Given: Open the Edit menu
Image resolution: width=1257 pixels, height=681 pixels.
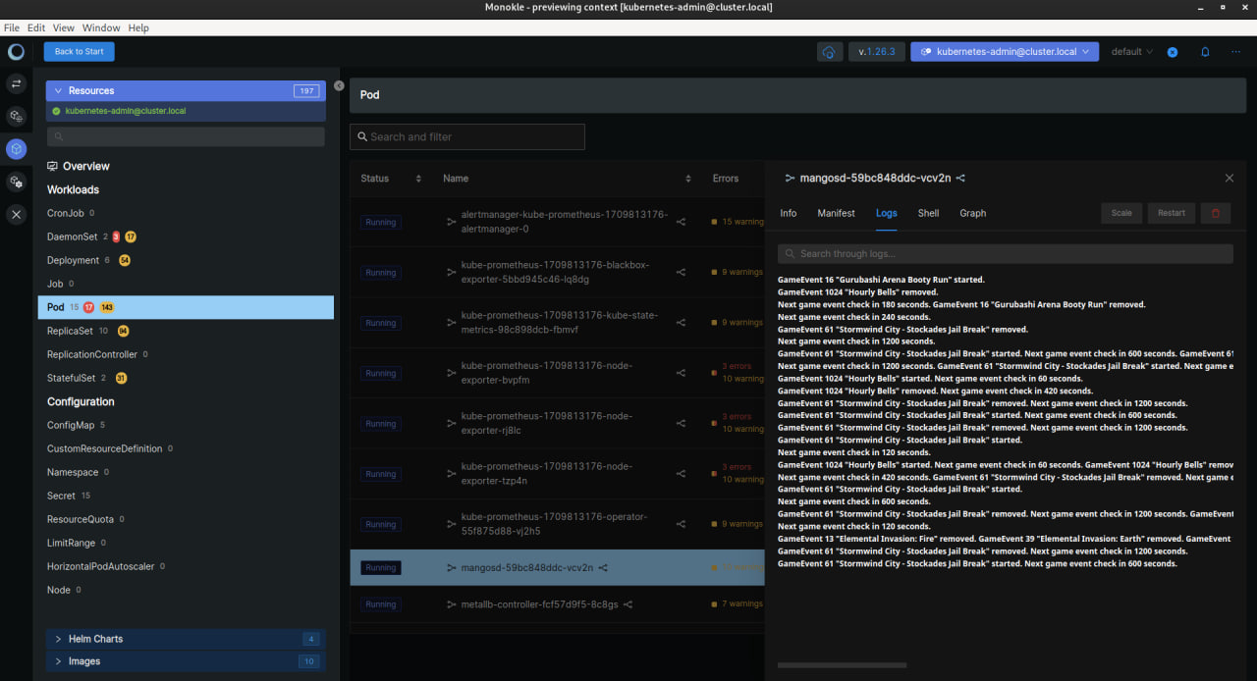Looking at the screenshot, I should (x=36, y=27).
